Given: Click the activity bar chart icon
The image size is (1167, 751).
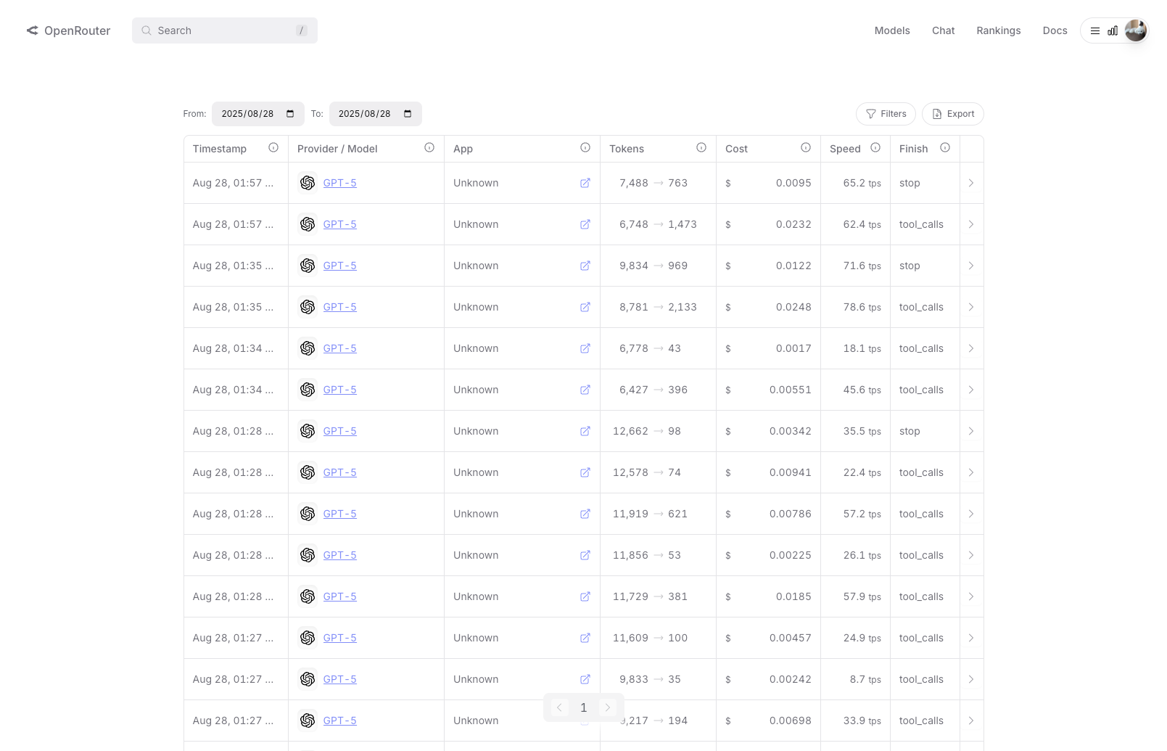Looking at the screenshot, I should tap(1113, 31).
